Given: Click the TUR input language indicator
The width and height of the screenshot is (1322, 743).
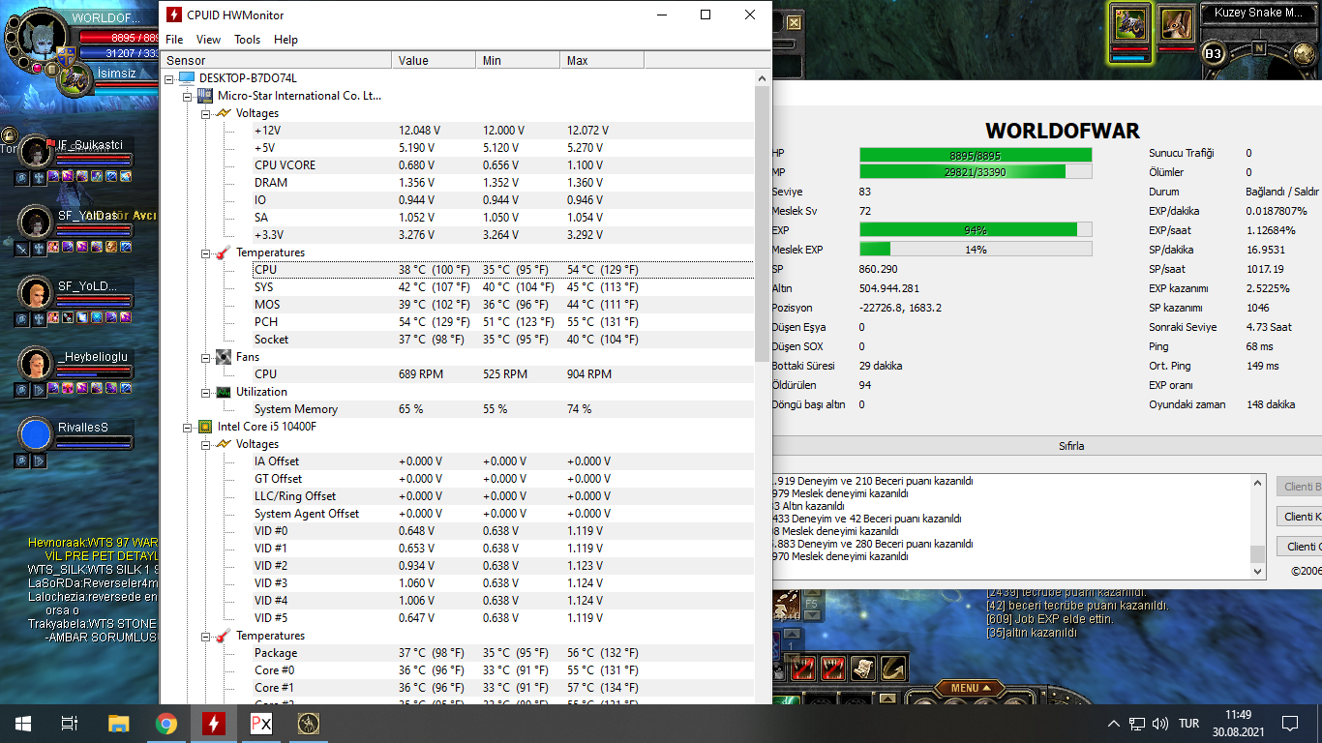Looking at the screenshot, I should (1188, 724).
